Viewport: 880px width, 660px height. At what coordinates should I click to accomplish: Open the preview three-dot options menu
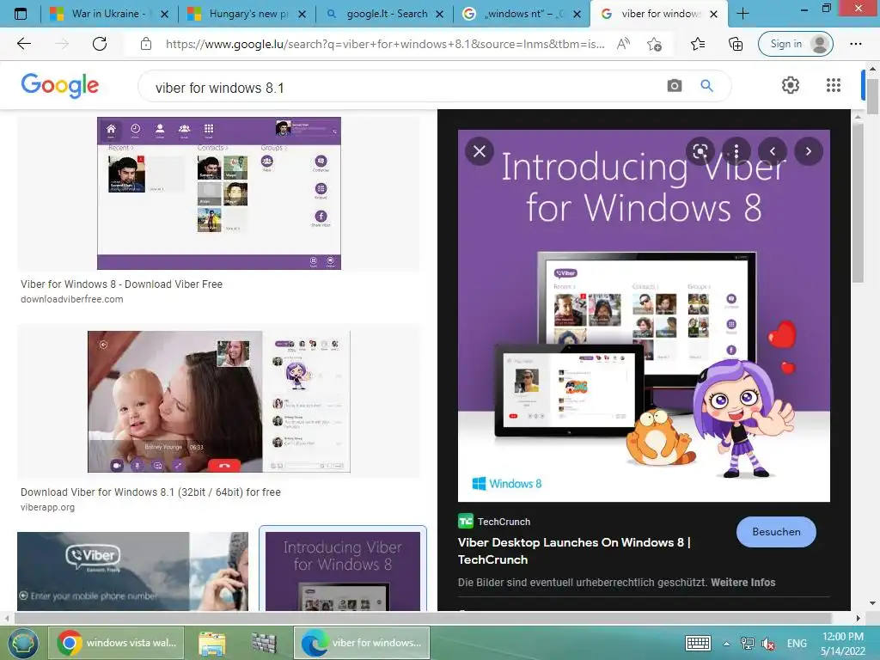736,151
